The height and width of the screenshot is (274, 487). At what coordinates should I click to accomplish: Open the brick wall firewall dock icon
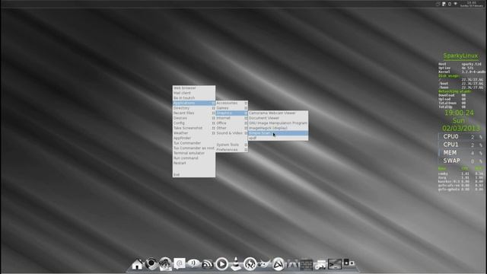pyautogui.click(x=306, y=264)
